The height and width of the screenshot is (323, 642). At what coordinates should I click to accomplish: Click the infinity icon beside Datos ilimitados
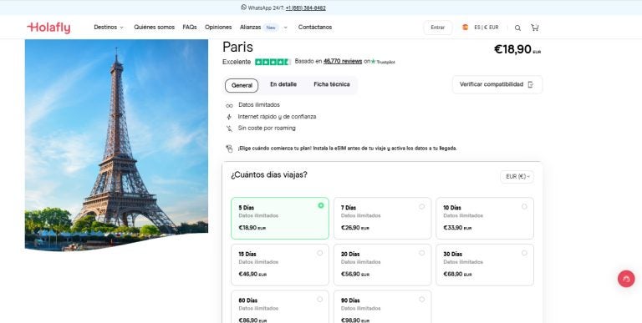point(229,105)
